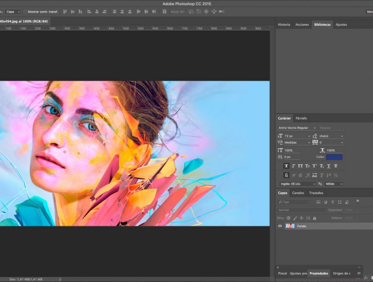Click the lock all padlock icon
The width and height of the screenshot is (373, 282).
coord(315,218)
